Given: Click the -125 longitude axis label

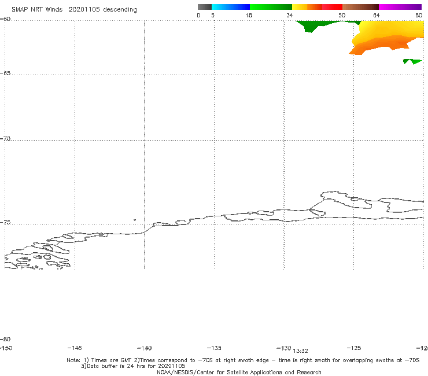Looking at the screenshot, I should tap(354, 348).
